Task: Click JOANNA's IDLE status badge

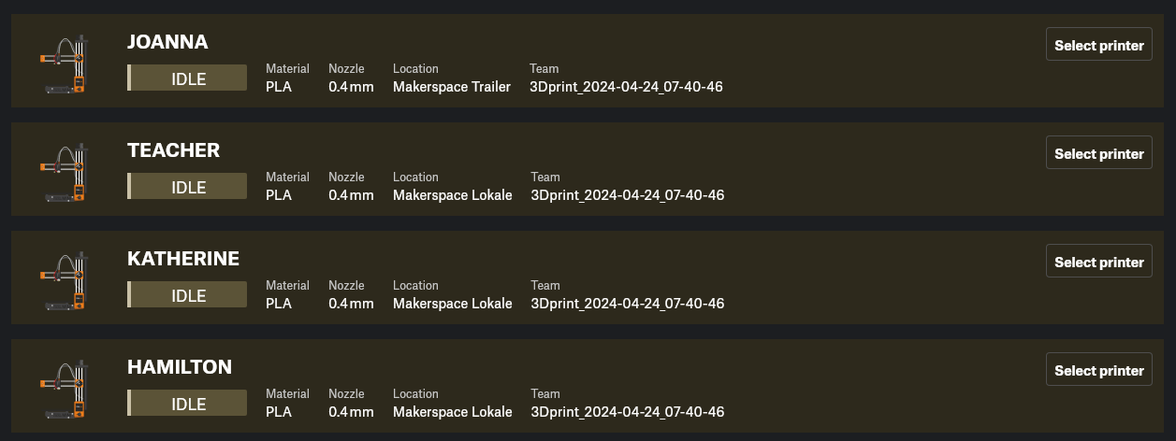Action: coord(188,78)
